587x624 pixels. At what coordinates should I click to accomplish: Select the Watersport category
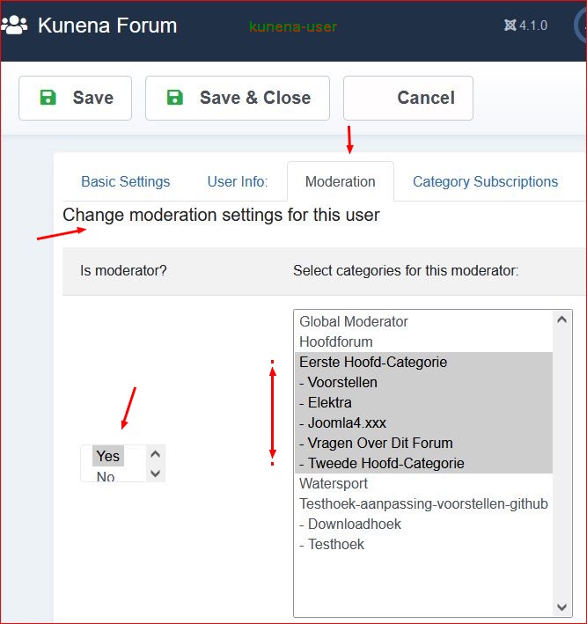[x=334, y=484]
